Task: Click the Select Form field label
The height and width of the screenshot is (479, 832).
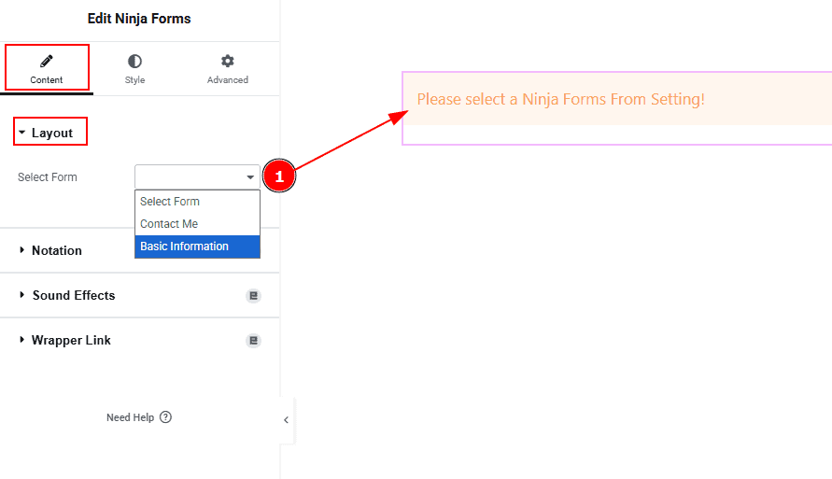Action: click(x=48, y=177)
